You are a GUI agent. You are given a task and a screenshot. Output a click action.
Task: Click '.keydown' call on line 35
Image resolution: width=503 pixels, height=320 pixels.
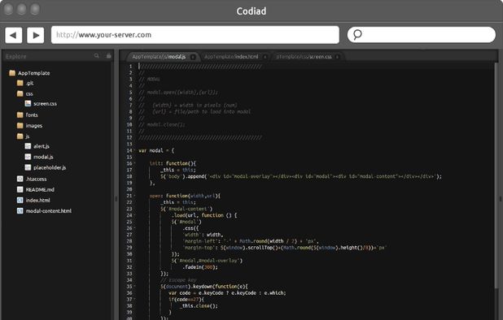[202, 287]
